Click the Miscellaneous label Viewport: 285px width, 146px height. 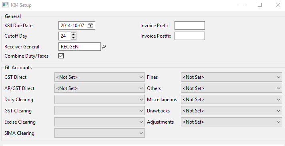pyautogui.click(x=162, y=100)
